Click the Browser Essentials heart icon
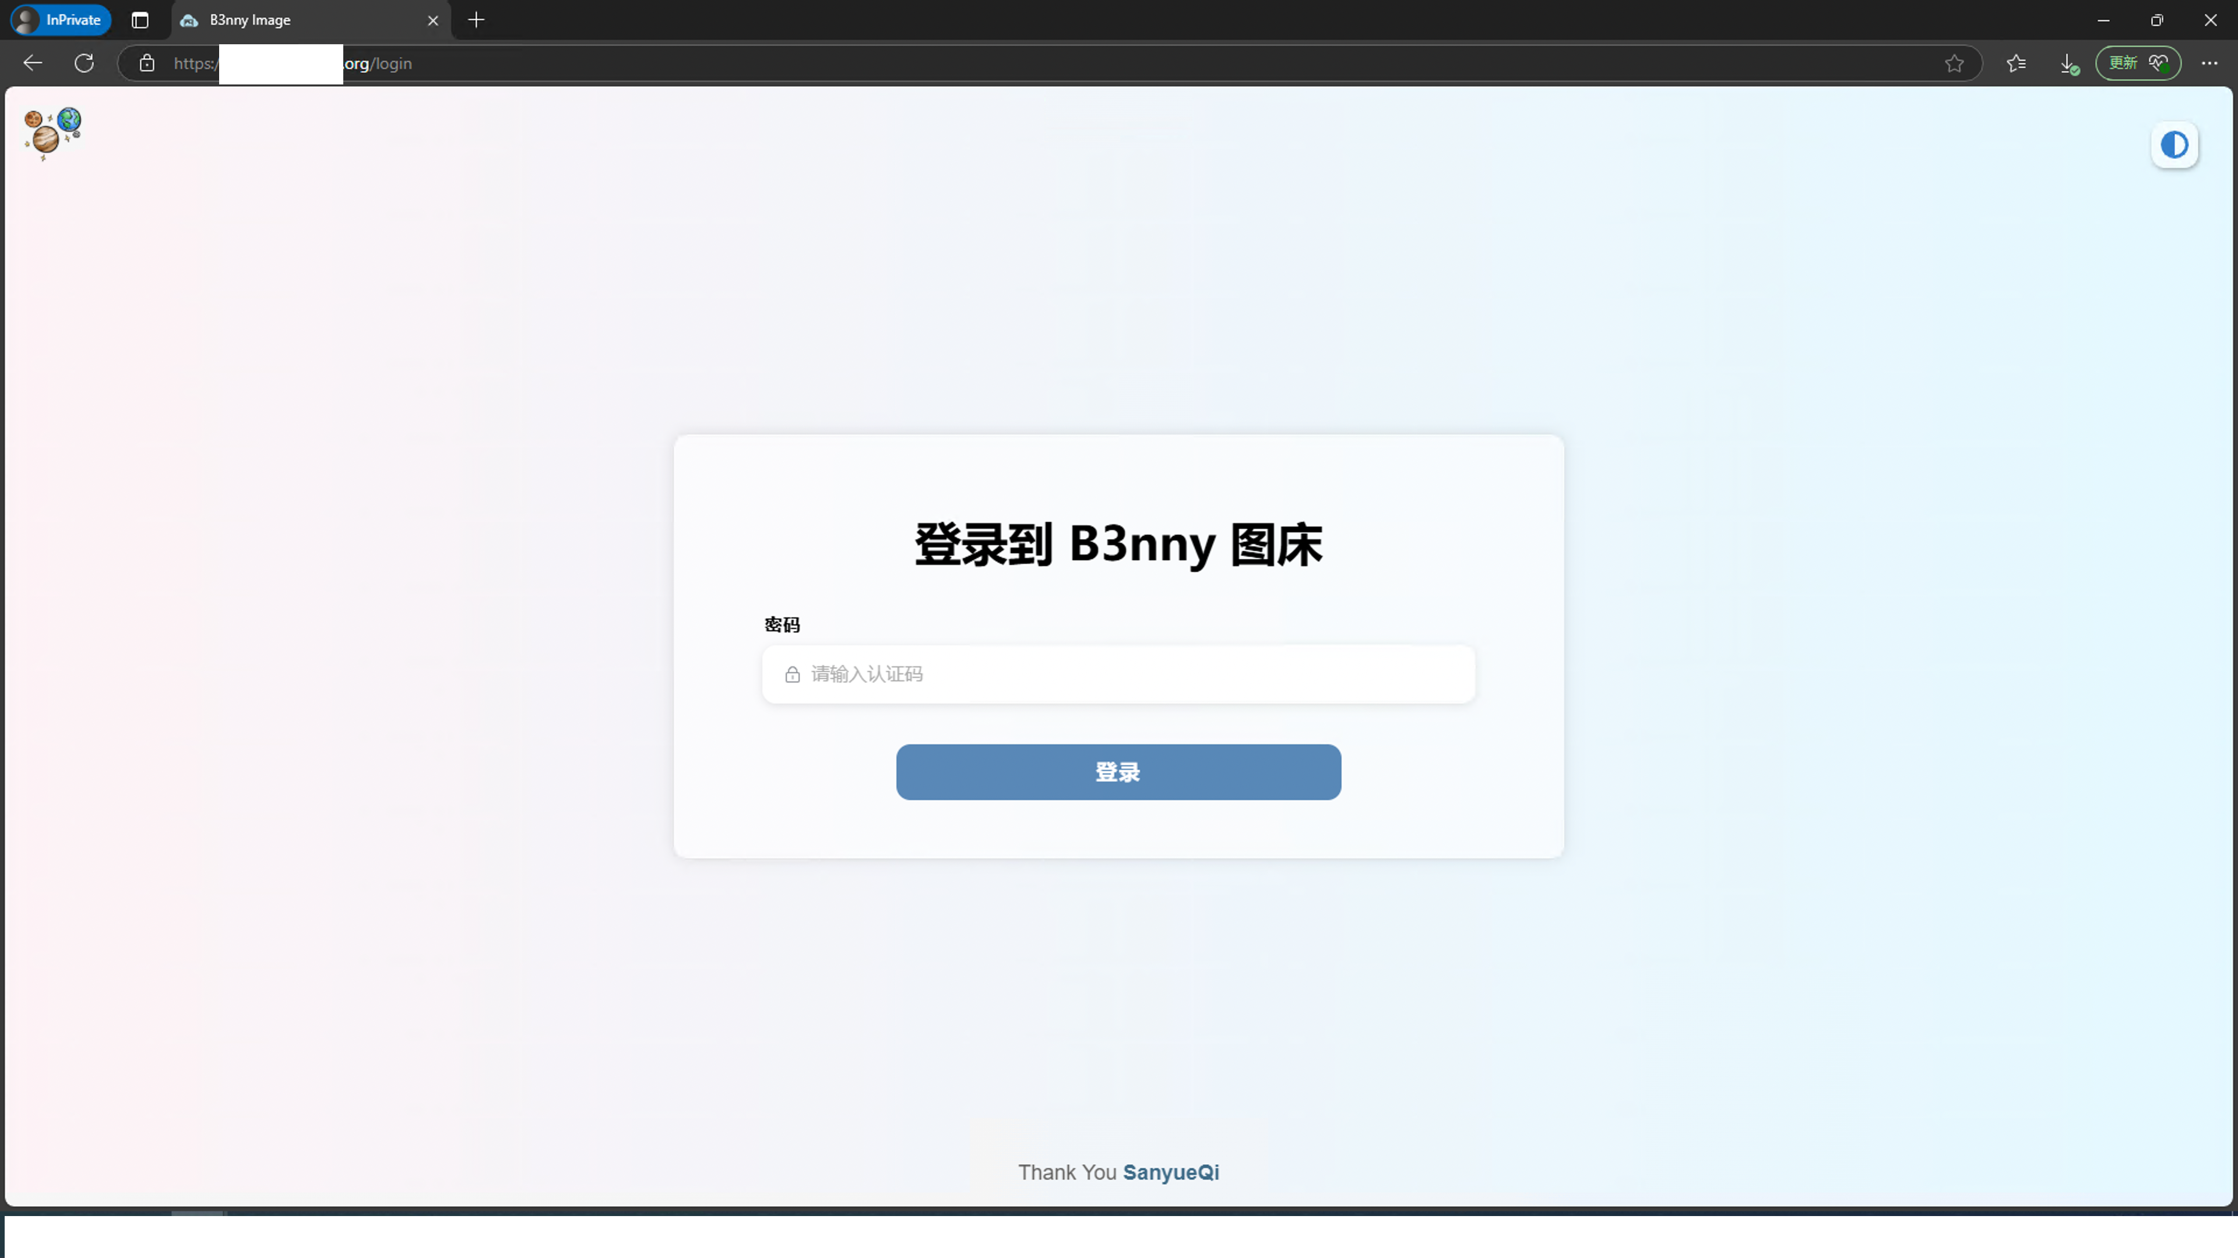 [x=2160, y=62]
